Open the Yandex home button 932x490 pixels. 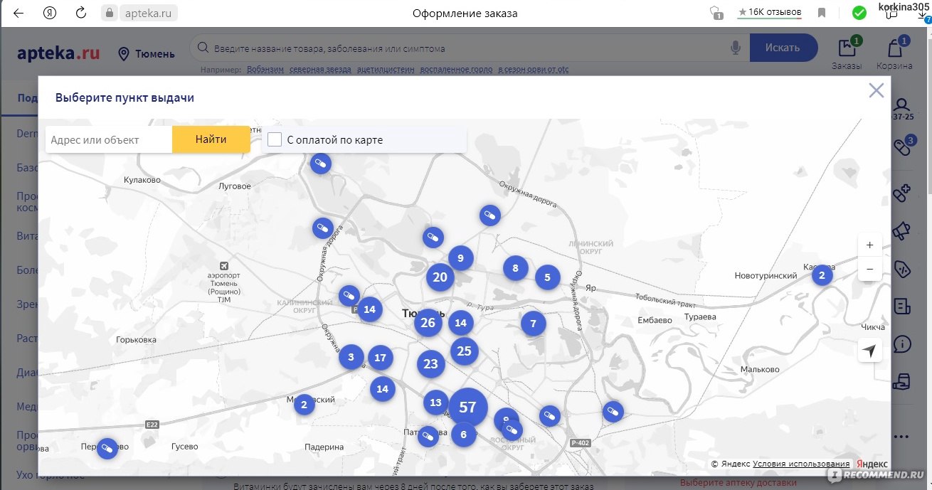(50, 13)
